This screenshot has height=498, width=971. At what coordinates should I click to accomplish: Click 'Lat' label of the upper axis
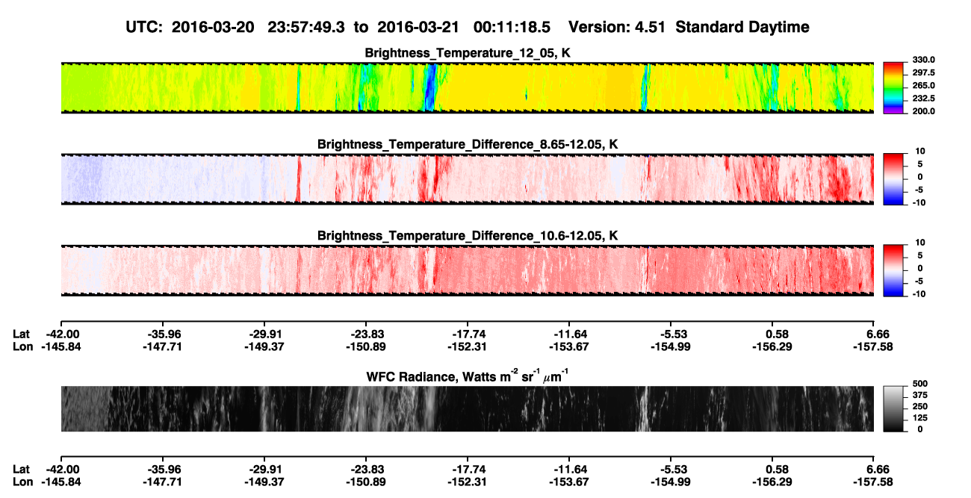(x=21, y=334)
